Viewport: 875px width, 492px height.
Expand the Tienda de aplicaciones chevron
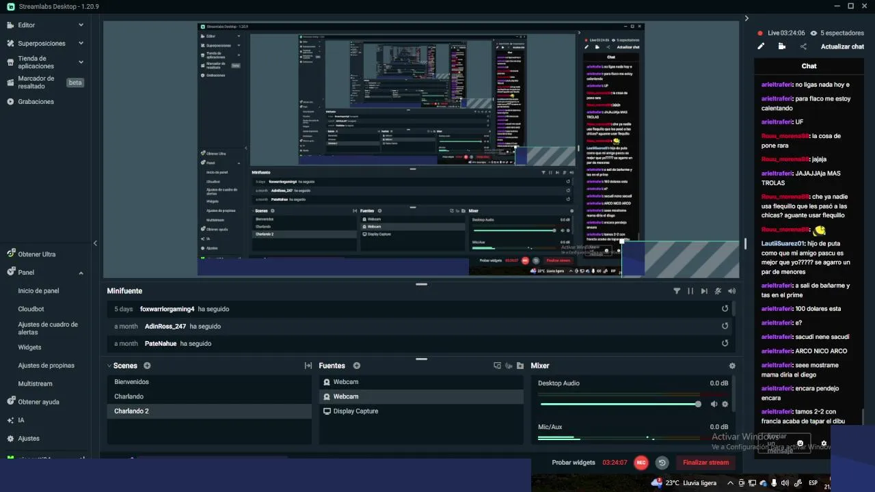pos(81,62)
